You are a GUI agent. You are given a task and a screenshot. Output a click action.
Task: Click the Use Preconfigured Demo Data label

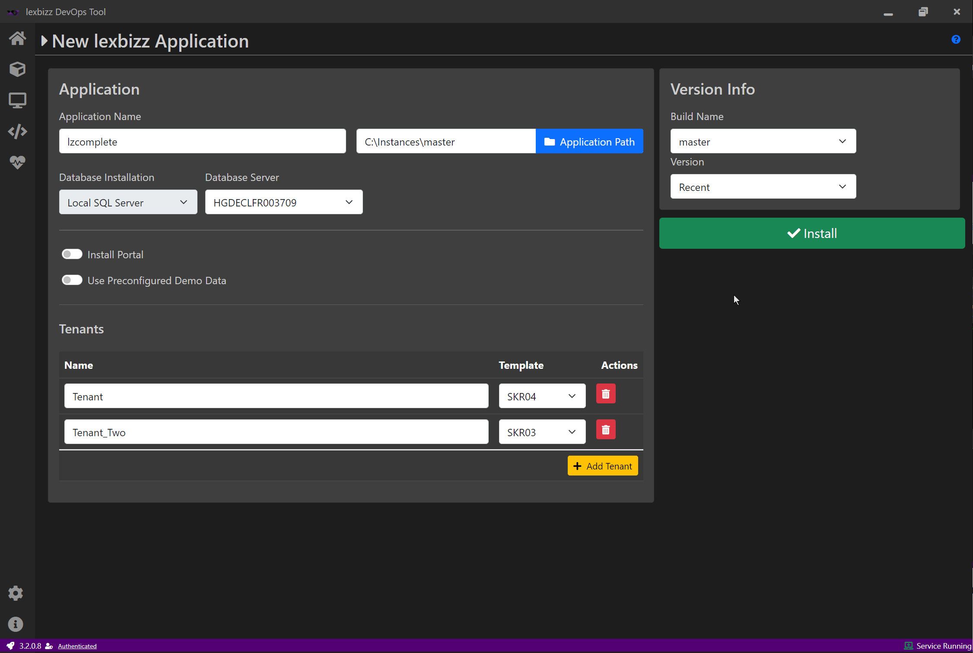[157, 281]
